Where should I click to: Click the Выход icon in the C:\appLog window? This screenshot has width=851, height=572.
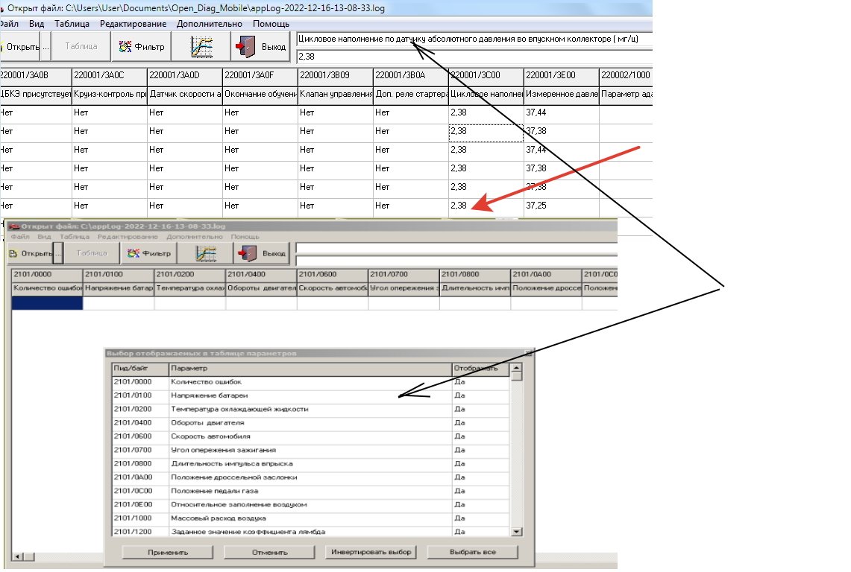pos(263,253)
